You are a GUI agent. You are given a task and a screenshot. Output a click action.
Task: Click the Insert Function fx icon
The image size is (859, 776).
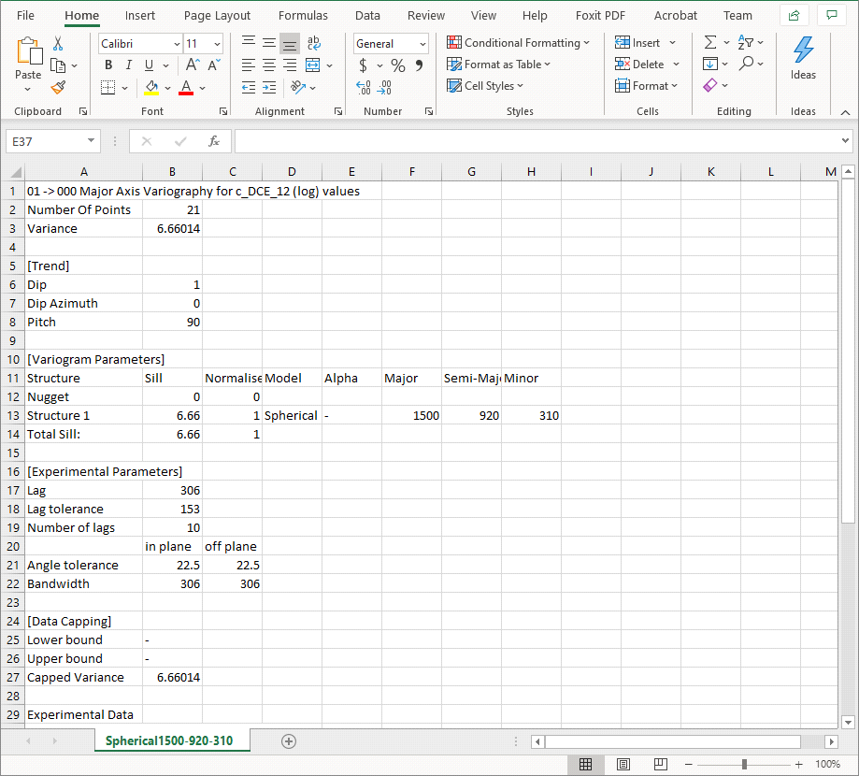pyautogui.click(x=214, y=141)
